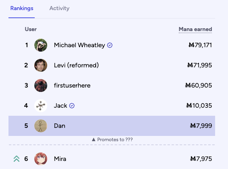228x169 pixels.
Task: Open Levi (reformed) profile avatar
Action: [x=41, y=65]
